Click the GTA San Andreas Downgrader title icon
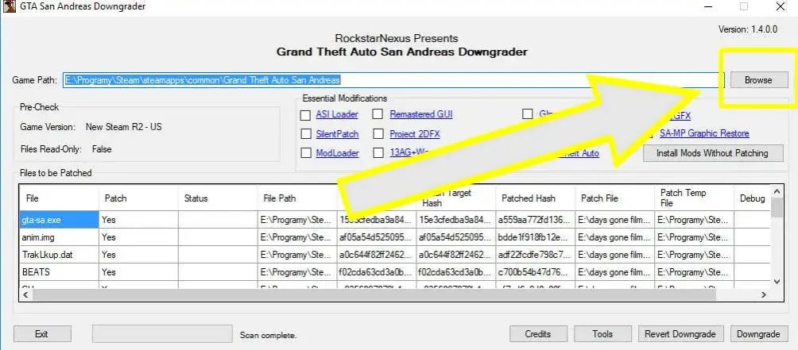 point(8,6)
